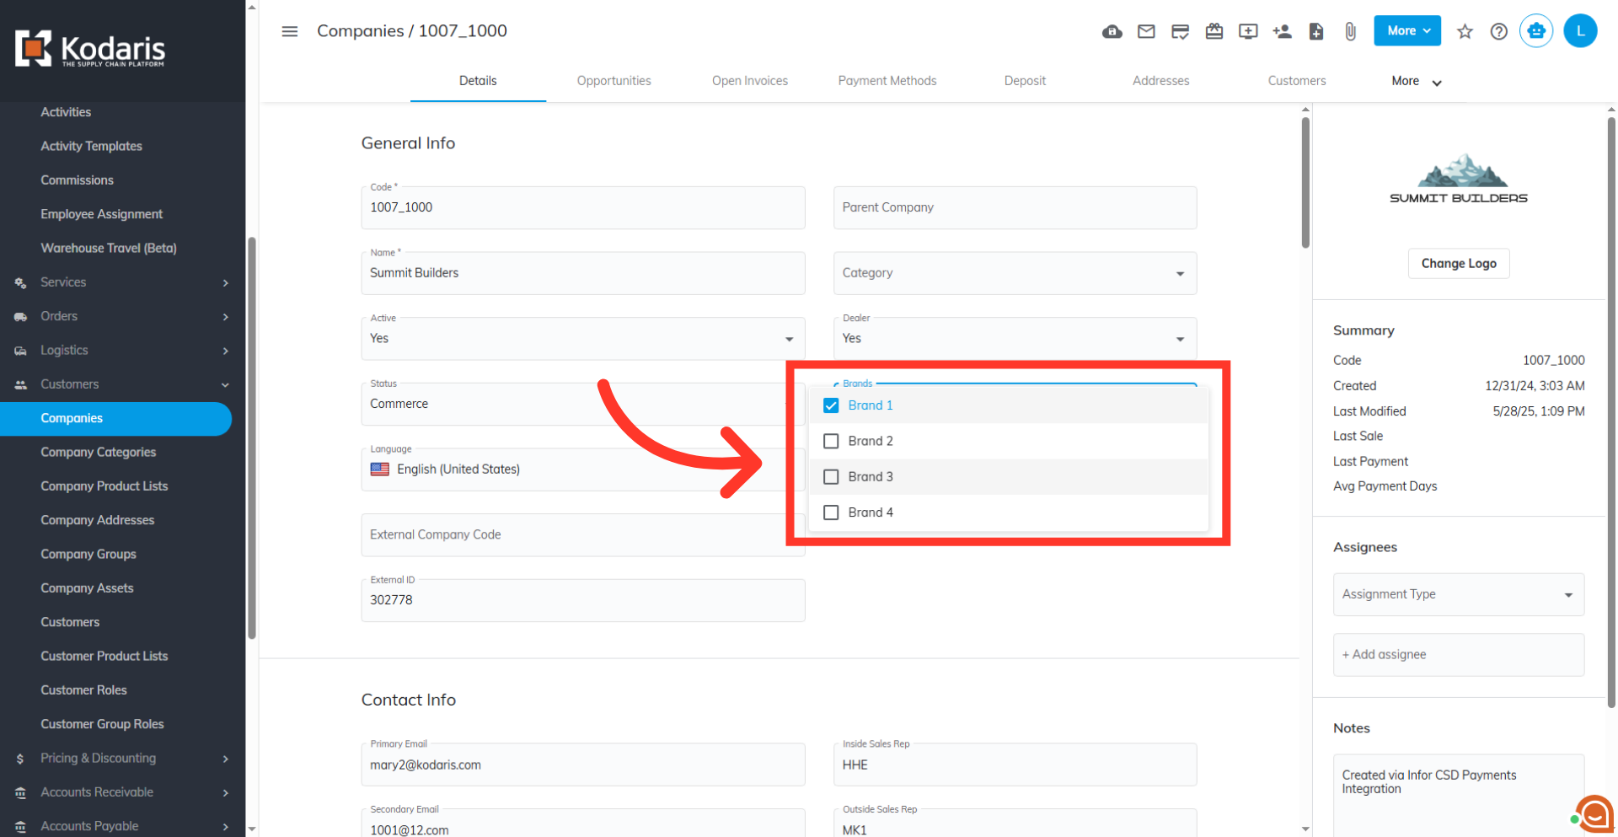
Task: Open Activity Templates in sidebar
Action: coord(91,147)
